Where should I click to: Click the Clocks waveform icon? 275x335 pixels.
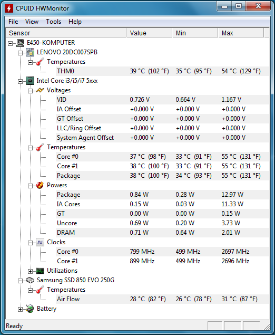(40, 242)
